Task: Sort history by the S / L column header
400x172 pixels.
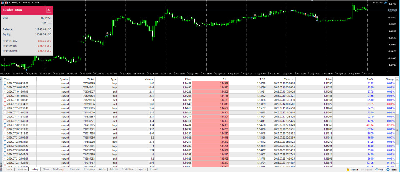Action: click(x=211, y=79)
